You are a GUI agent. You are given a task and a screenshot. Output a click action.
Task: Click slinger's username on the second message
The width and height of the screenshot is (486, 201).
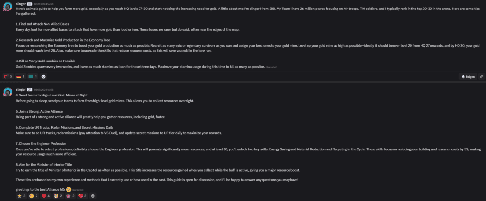pos(20,89)
